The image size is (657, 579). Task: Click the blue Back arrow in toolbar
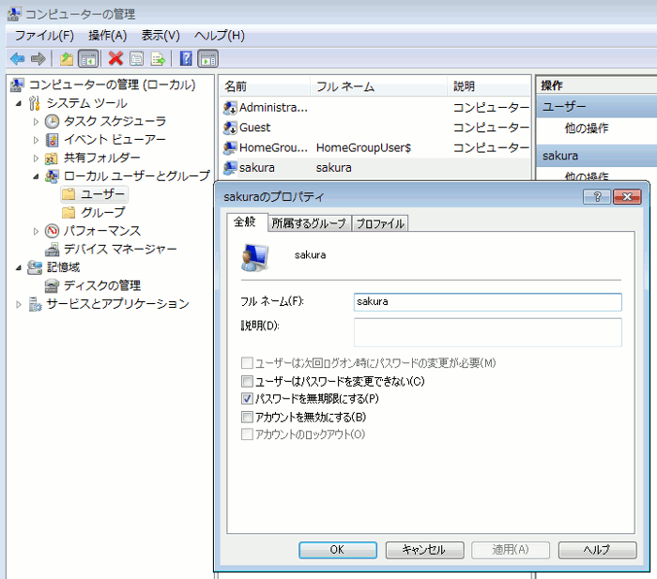point(17,58)
